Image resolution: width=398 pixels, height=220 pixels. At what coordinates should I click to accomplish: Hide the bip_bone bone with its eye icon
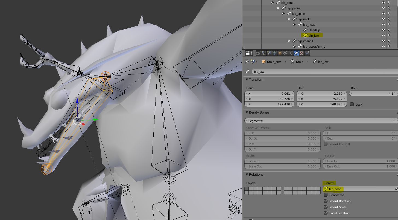384,3
